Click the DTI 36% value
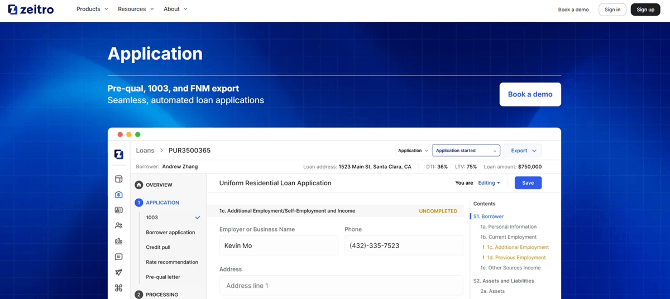This screenshot has width=670, height=299. click(x=442, y=167)
